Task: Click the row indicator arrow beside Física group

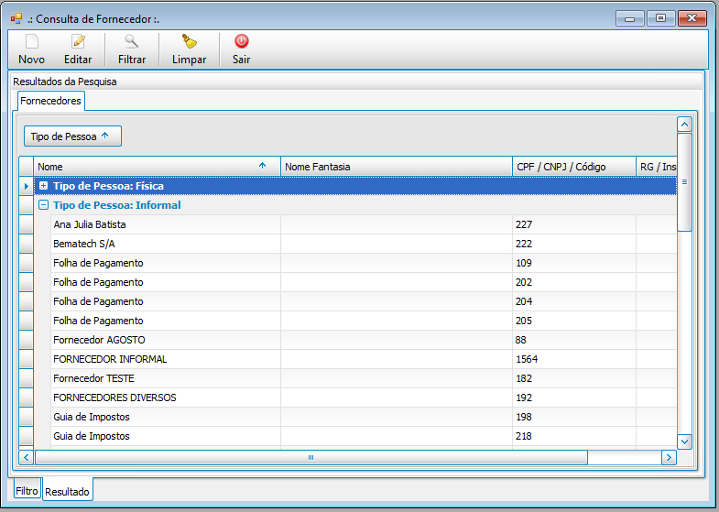Action: coord(27,186)
